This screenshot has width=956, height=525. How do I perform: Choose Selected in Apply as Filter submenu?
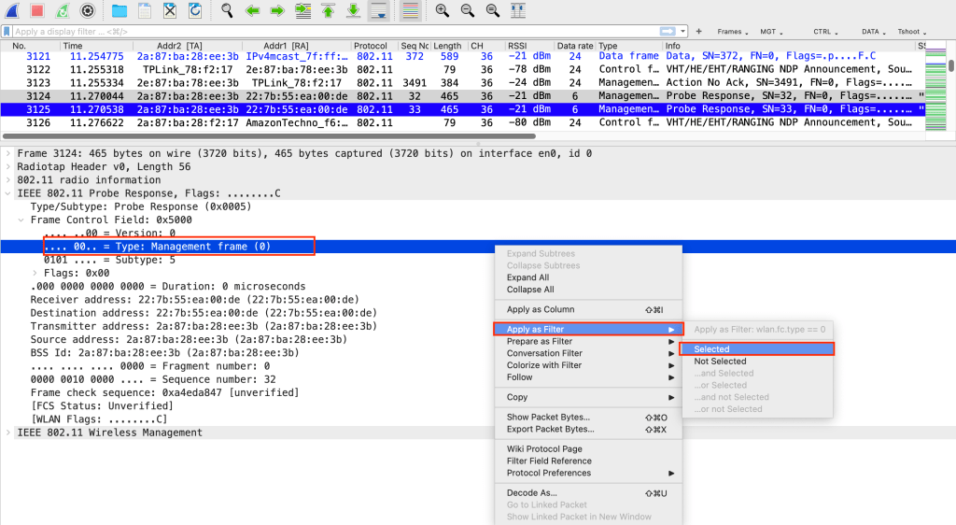pyautogui.click(x=712, y=349)
